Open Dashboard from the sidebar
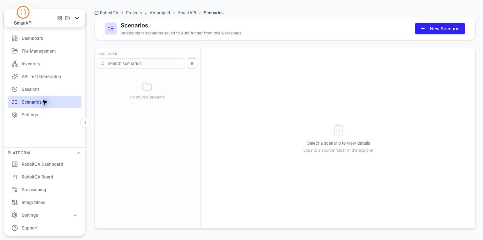The width and height of the screenshot is (483, 240). [x=44, y=38]
